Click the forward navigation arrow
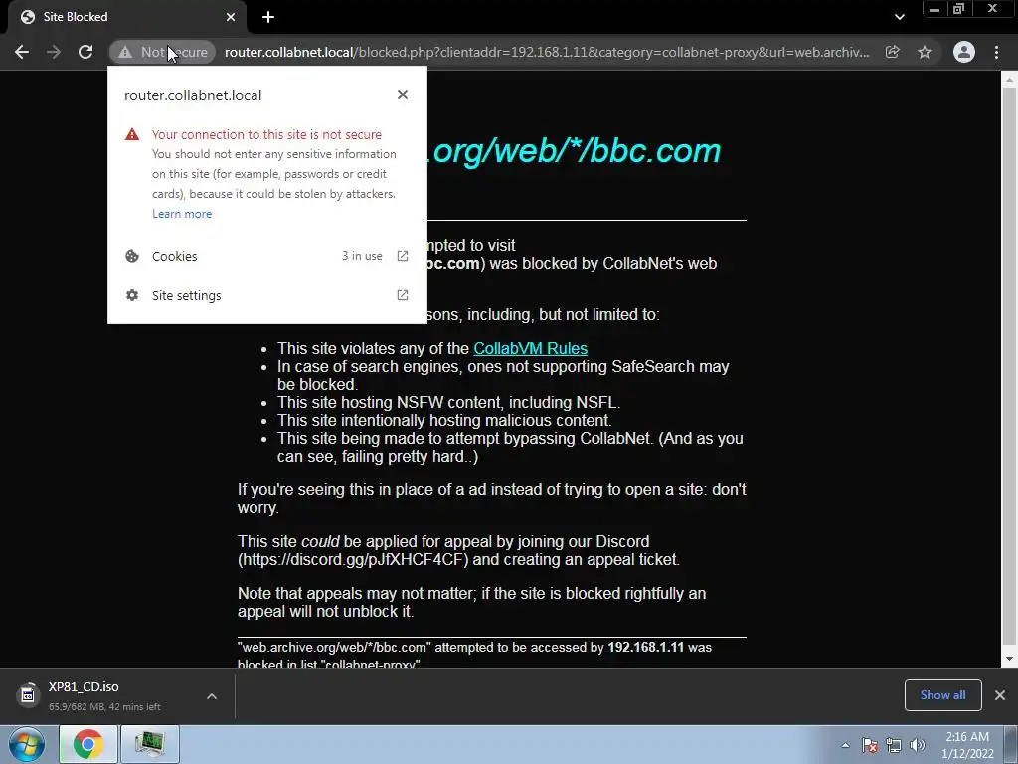 click(x=54, y=52)
